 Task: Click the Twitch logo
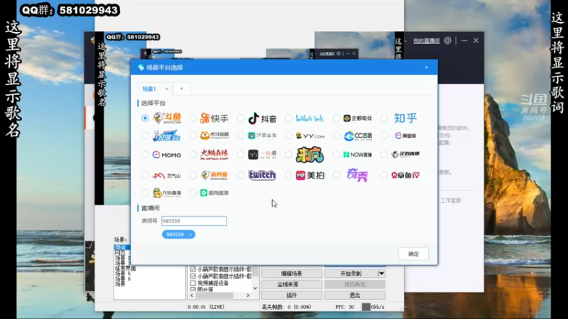tap(262, 175)
